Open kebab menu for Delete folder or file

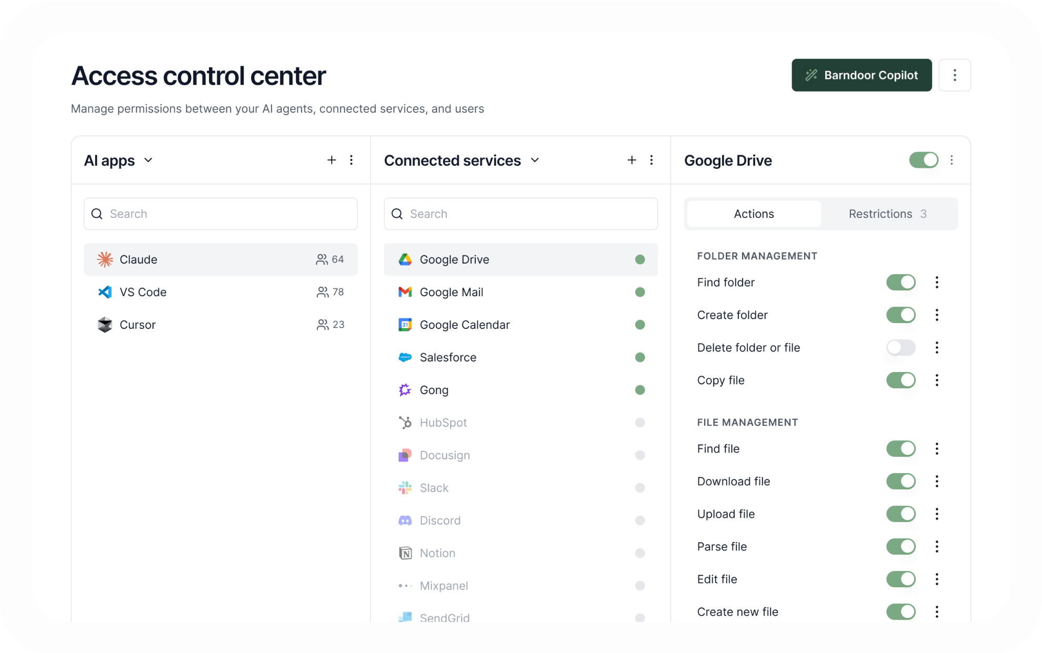point(937,348)
